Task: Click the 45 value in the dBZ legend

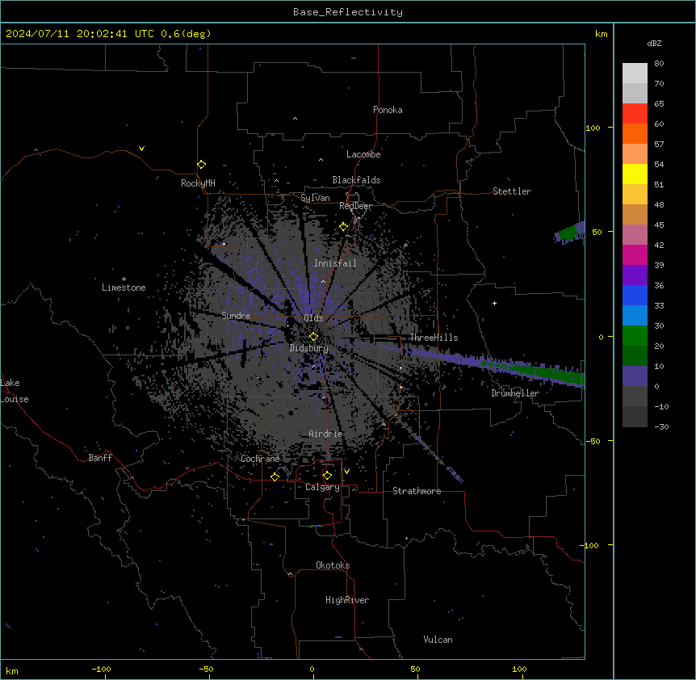Action: [659, 225]
